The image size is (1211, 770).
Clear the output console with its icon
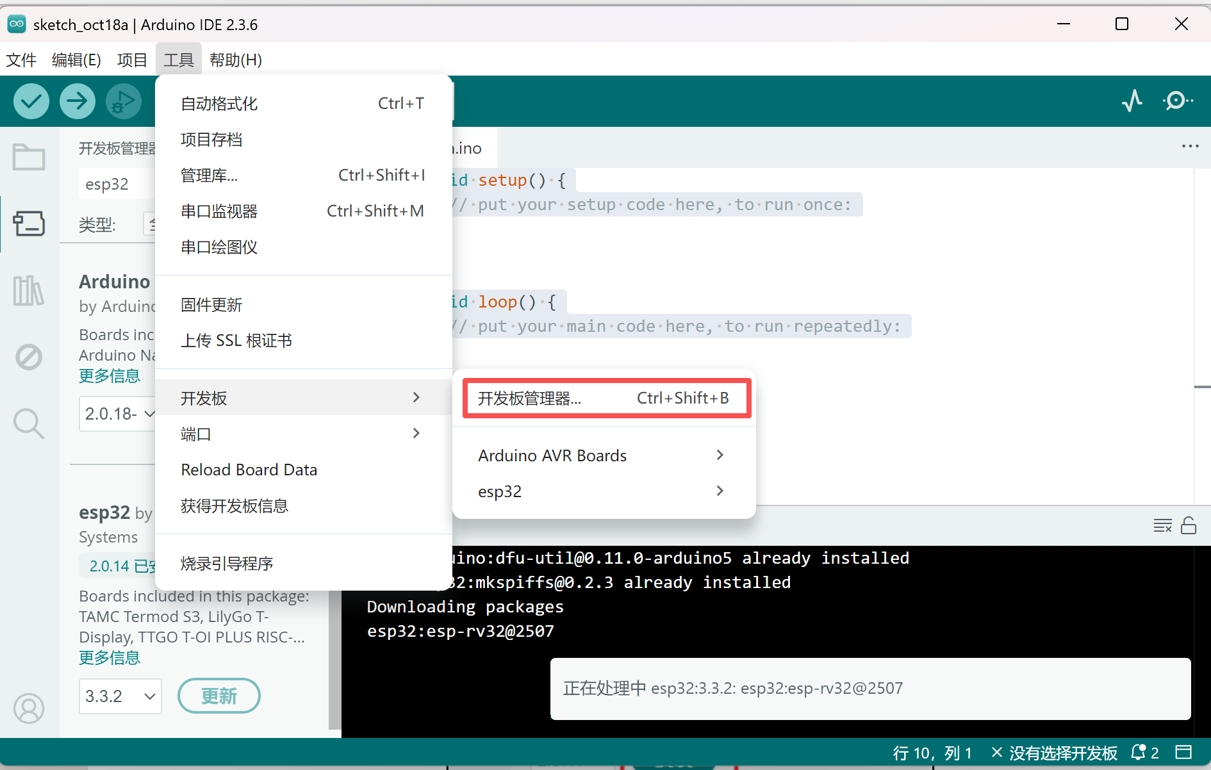point(1162,525)
